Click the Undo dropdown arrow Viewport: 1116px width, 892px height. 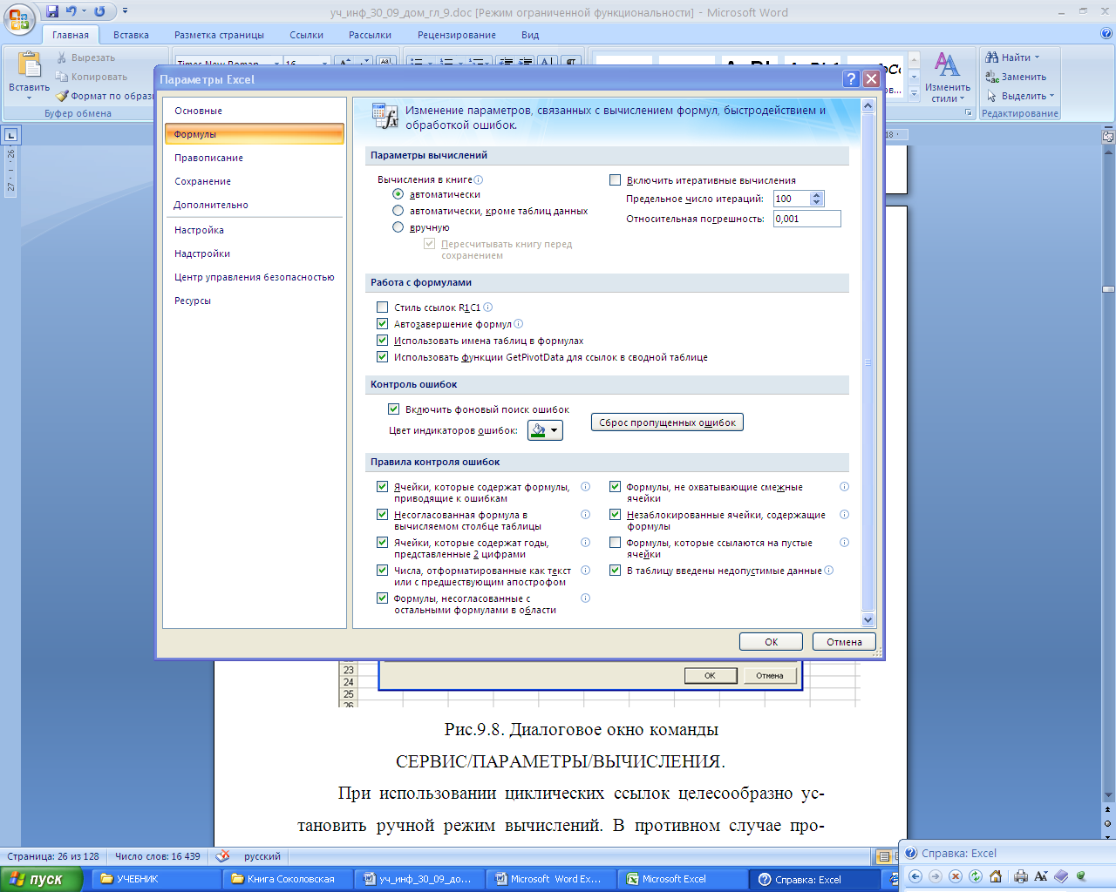click(84, 11)
